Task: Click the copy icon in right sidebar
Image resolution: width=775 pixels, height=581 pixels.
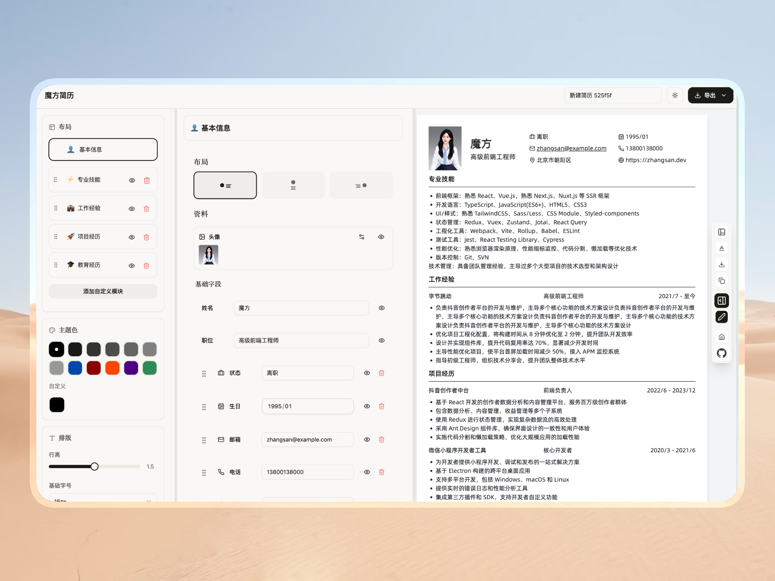Action: pyautogui.click(x=721, y=281)
